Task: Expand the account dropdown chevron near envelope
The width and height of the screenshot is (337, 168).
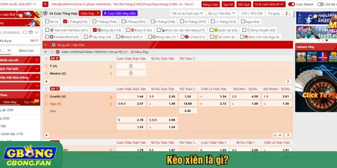Action: [x=37, y=32]
